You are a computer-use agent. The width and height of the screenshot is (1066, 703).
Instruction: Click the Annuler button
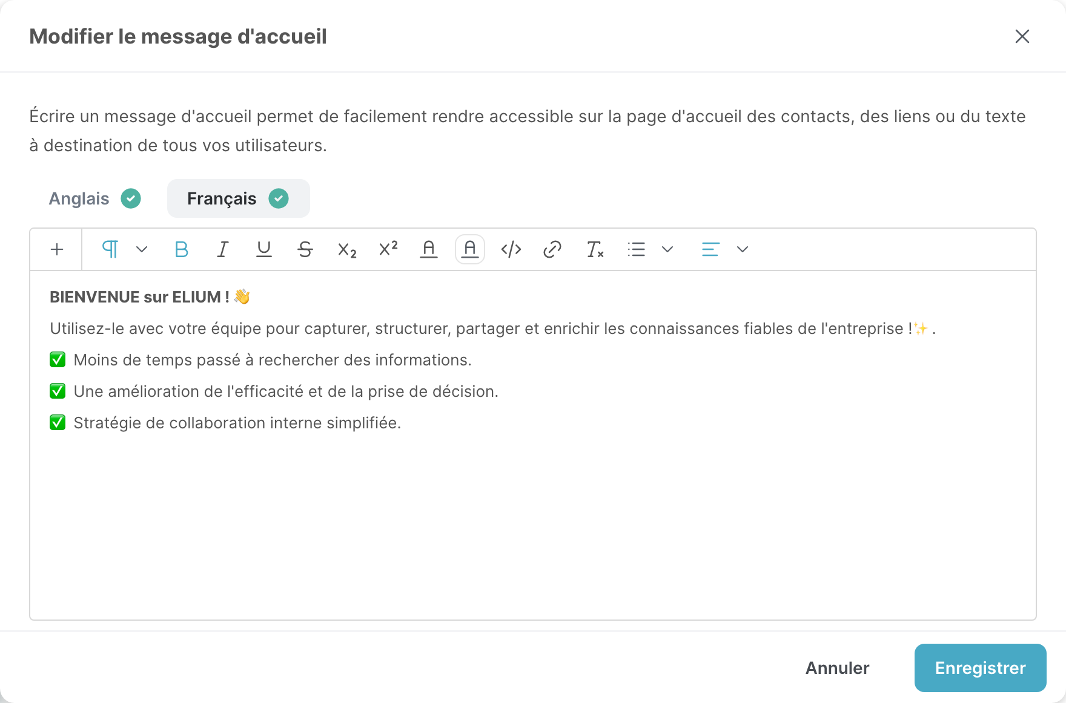point(837,668)
